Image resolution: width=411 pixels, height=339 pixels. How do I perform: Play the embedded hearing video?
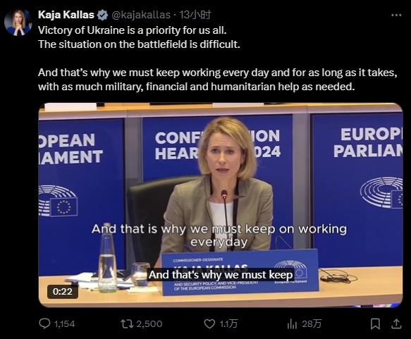[x=221, y=205]
